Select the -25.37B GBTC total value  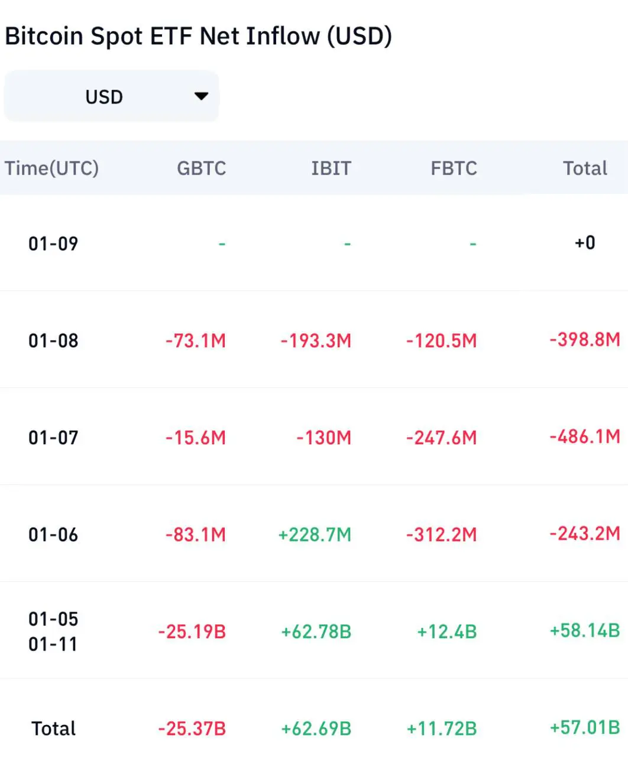[192, 729]
